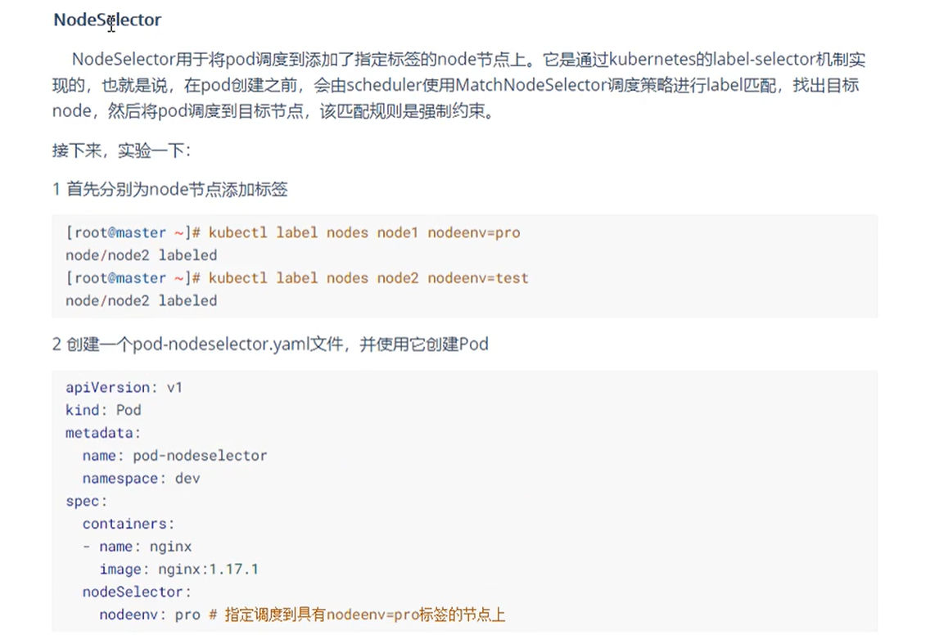
Task: Click step 2 heading mentioning pod-nodeselector.yaml
Action: 270,345
